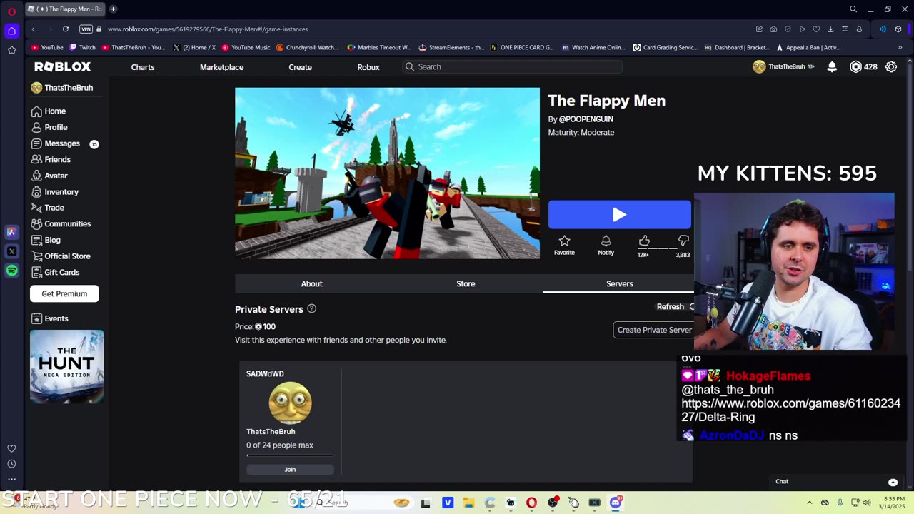The height and width of the screenshot is (514, 914).
Task: Switch to the About tab
Action: 311,283
